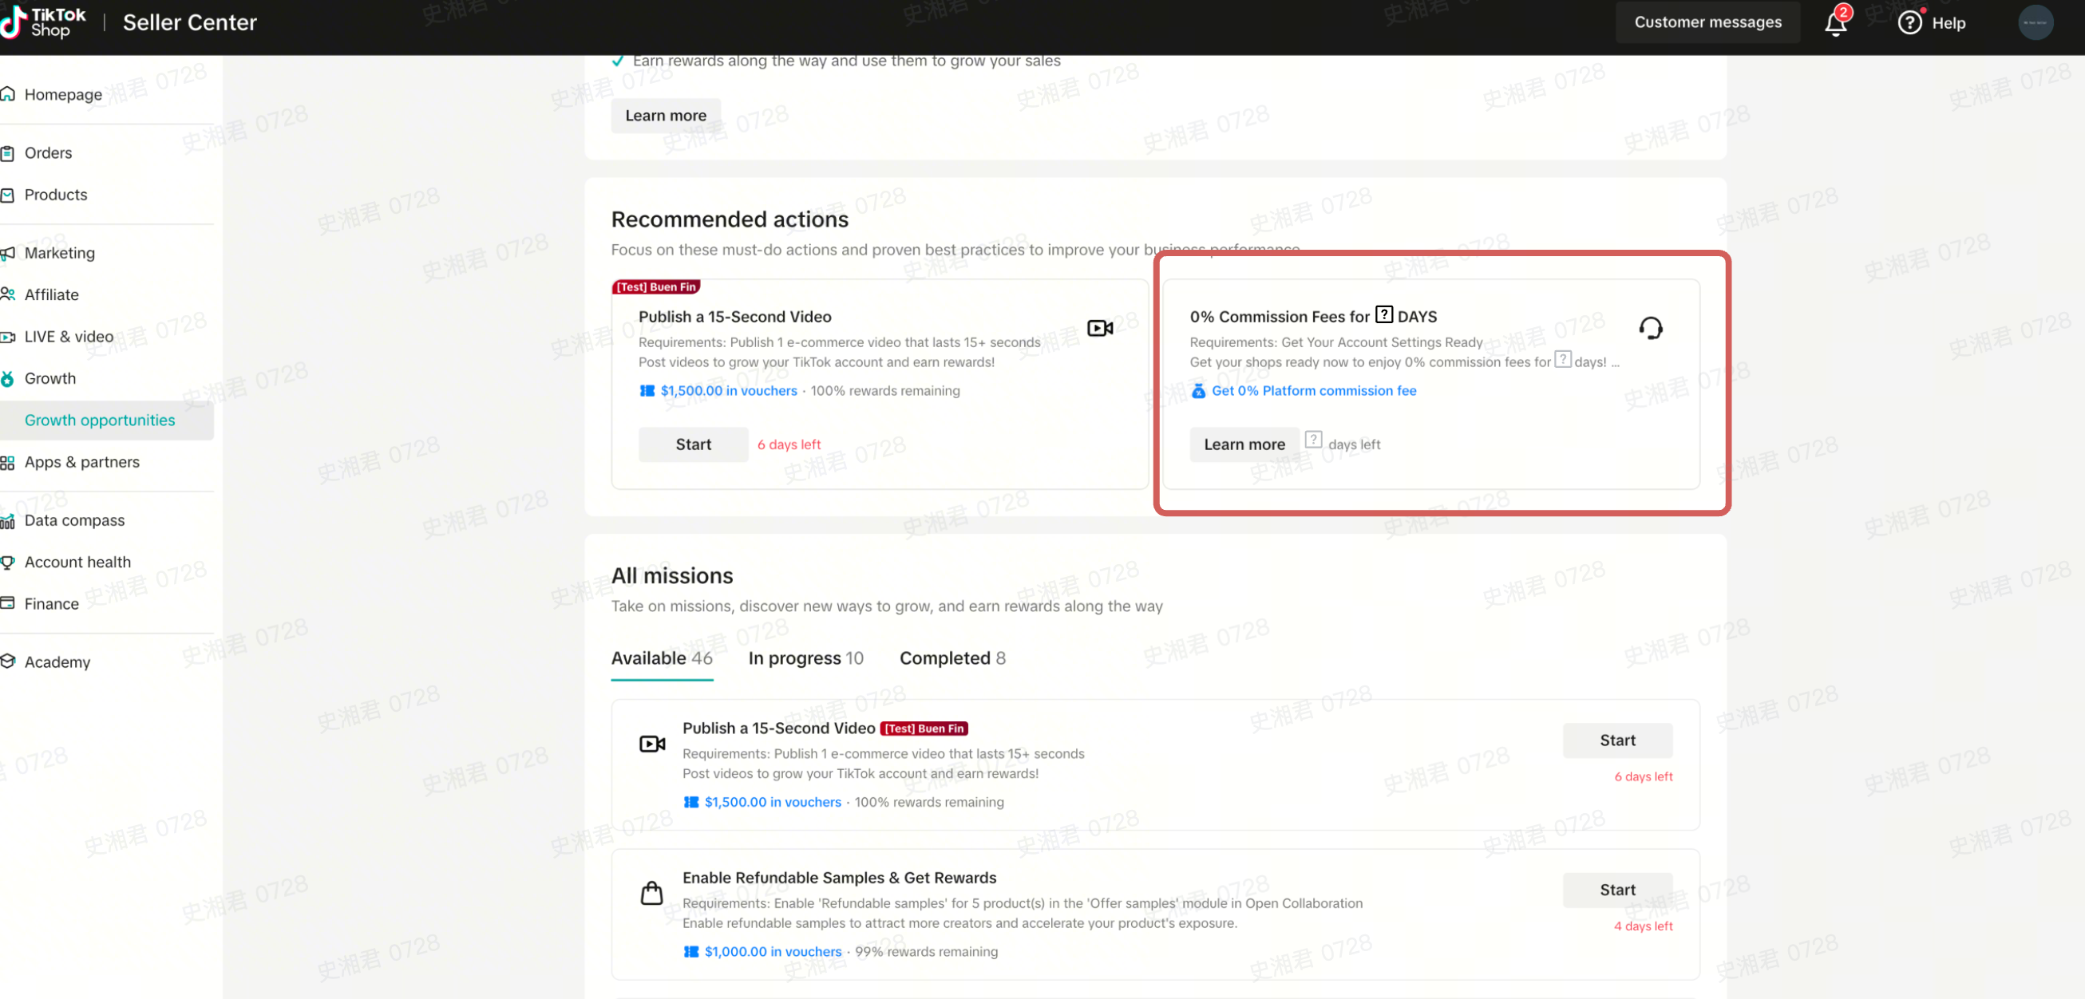Viewport: 2085px width, 999px height.
Task: Click Learn more on commission fees card
Action: click(x=1243, y=444)
